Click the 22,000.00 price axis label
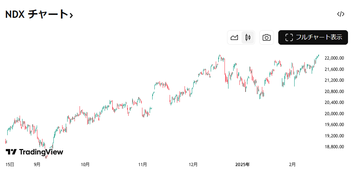 (334, 58)
